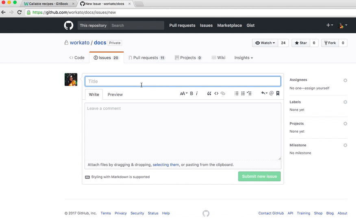Screen dimensions: 356x219
Task: Add a link with the chain icon
Action: [x=223, y=94]
